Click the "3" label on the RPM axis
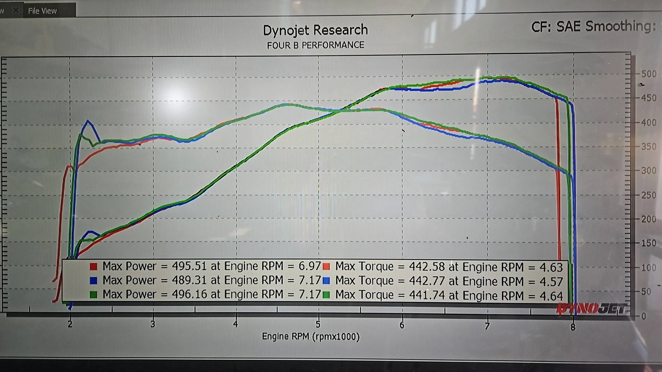The width and height of the screenshot is (662, 372). [153, 324]
